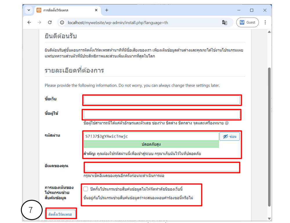Click the อีเมลของคุณ email field
This screenshot has width=290, height=223.
pos(162,167)
